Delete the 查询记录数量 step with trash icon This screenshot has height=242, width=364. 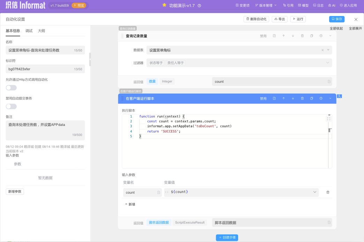coord(302,36)
